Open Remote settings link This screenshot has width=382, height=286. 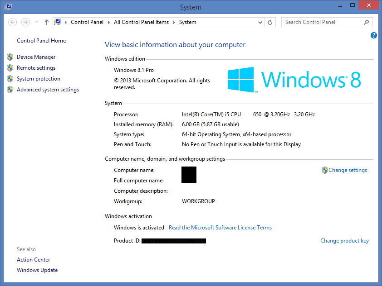pyautogui.click(x=36, y=68)
